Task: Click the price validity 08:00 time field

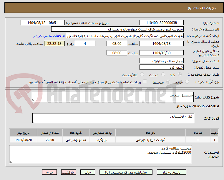Action: [117, 53]
